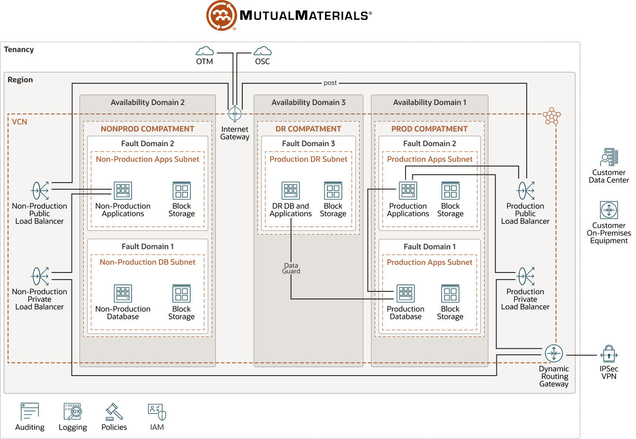Image resolution: width=636 pixels, height=439 pixels.
Task: Click the Customer On-Premises Equipment icon
Action: [609, 211]
